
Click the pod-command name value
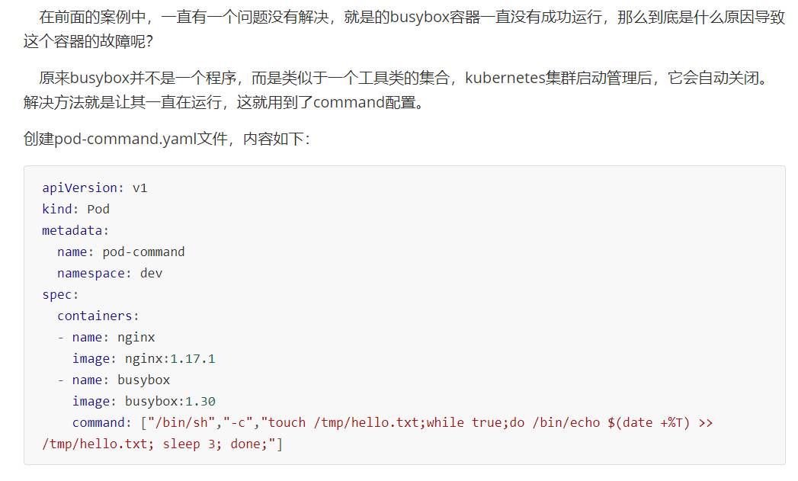tap(143, 252)
